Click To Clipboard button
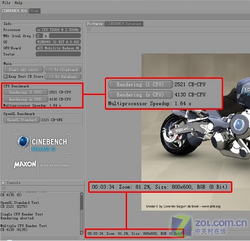This screenshot has height=241, width=250. [63, 69]
